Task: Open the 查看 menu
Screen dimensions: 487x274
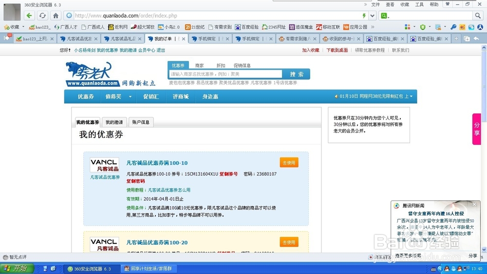Action: pos(390,4)
